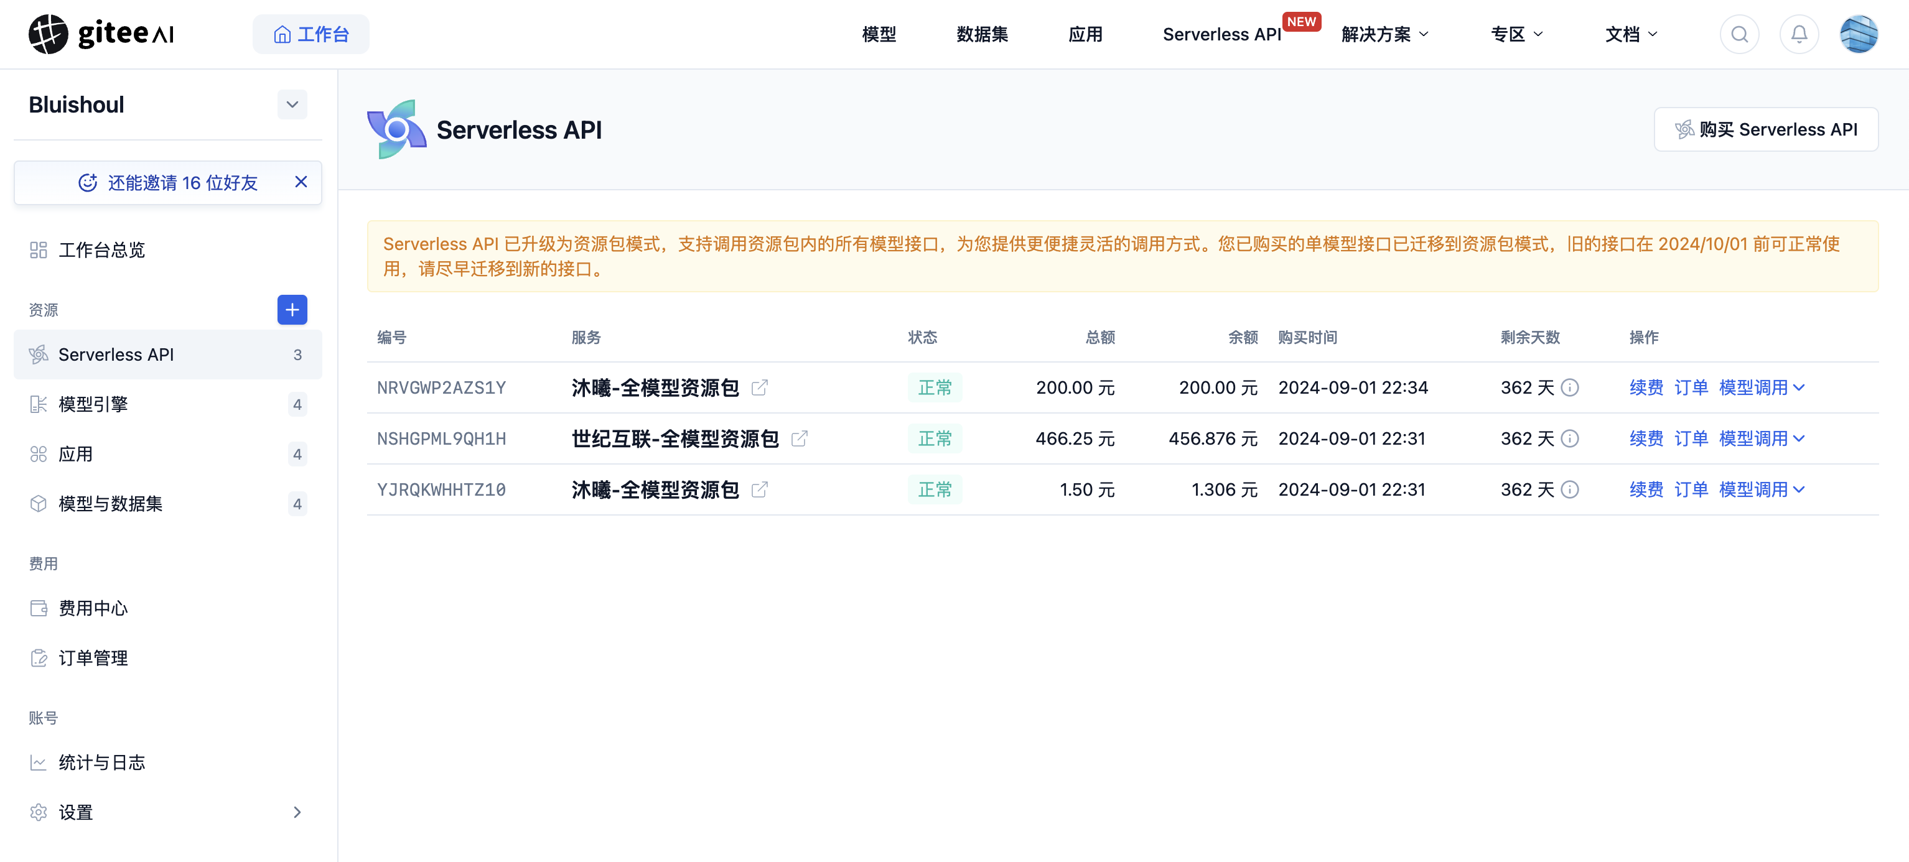
Task: Open 模型 in top navigation
Action: [879, 34]
